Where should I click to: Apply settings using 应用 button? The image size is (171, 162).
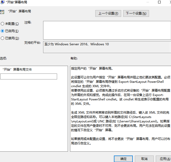pyautogui.click(x=163, y=159)
